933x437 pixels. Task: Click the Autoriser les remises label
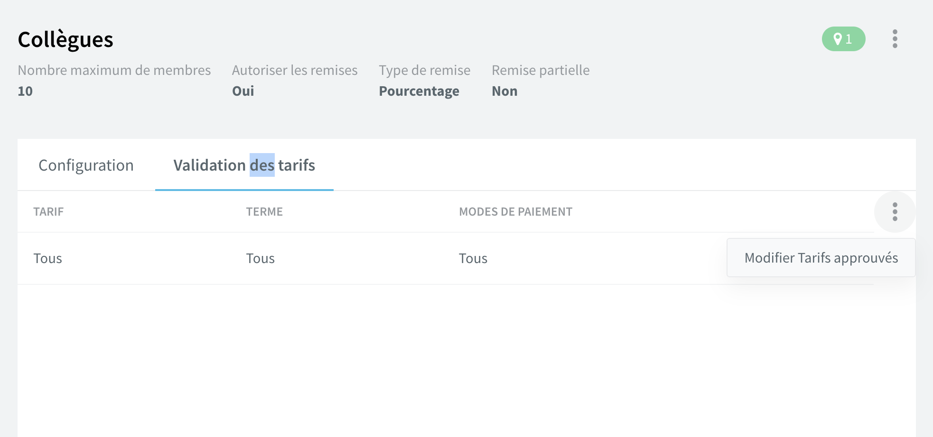coord(295,70)
